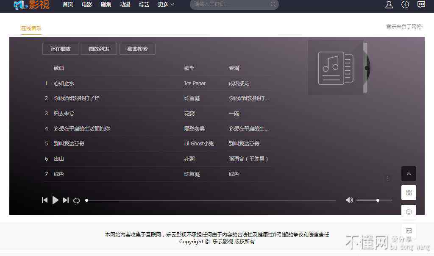Click the back-to-top arrow button
The width and height of the screenshot is (434, 256).
click(409, 173)
